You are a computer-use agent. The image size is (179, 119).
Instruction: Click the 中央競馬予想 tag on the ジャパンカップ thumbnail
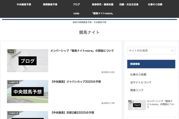click(13, 82)
